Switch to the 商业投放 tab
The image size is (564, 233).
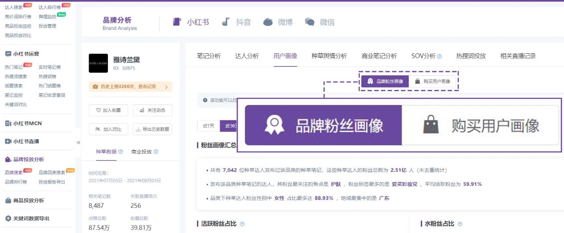tap(141, 152)
